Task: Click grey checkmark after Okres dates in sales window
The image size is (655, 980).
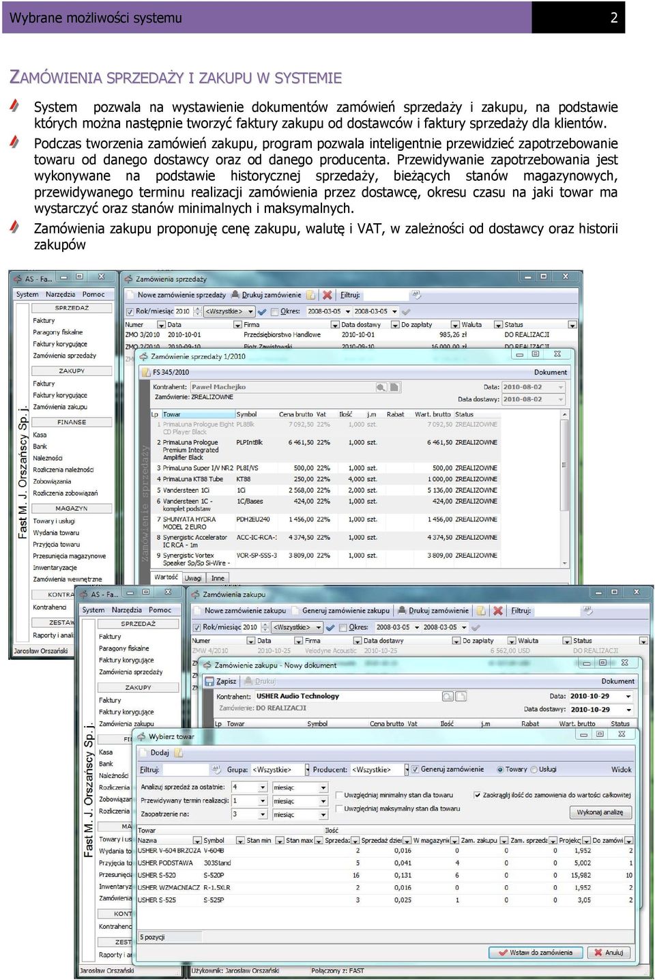Action: tap(406, 311)
